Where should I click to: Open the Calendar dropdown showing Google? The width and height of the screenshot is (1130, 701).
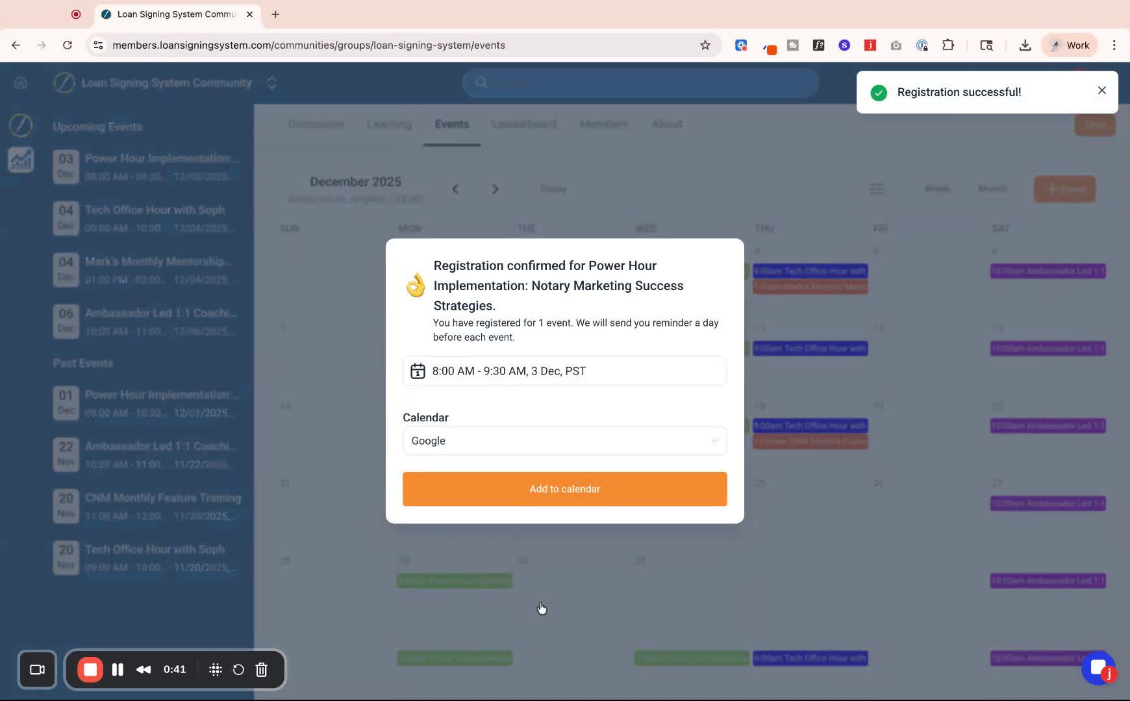564,441
